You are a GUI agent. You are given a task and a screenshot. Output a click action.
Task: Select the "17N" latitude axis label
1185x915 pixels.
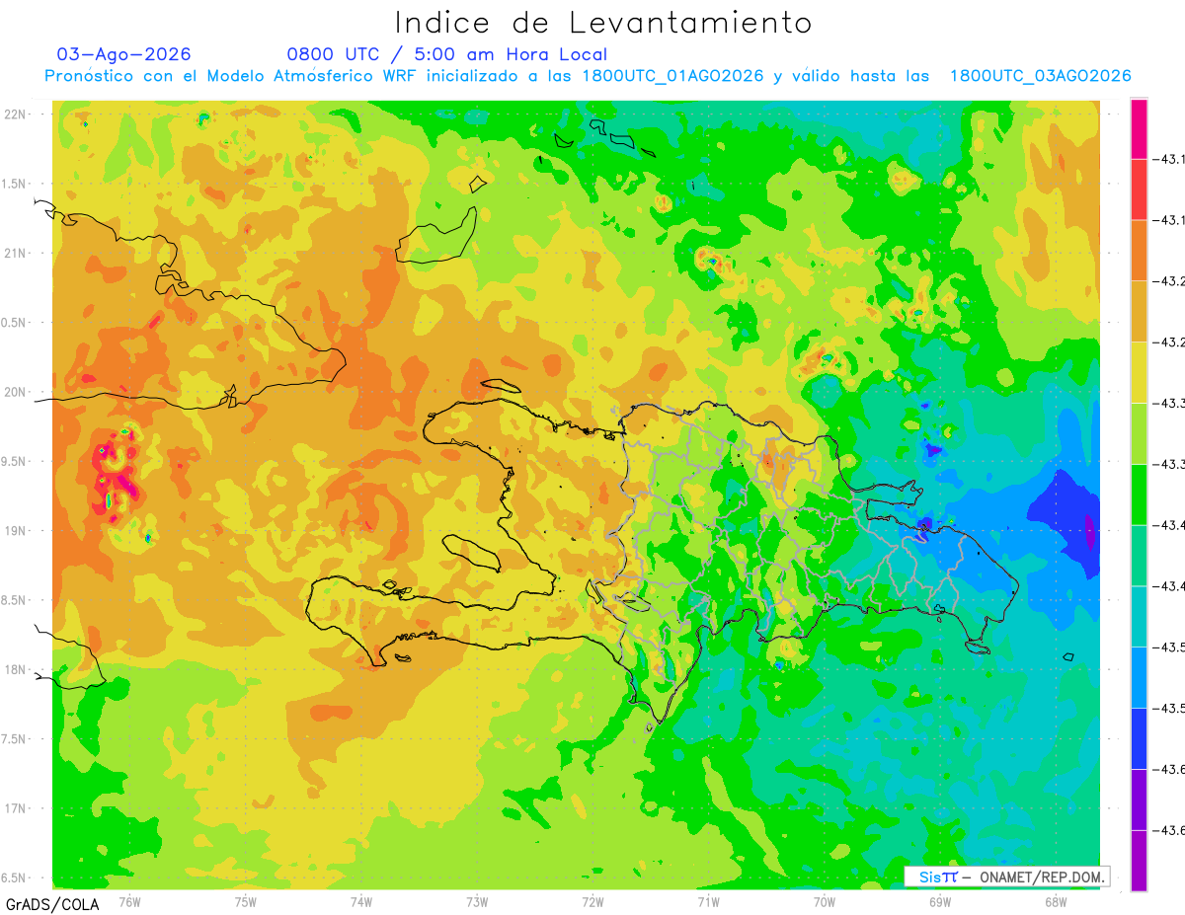click(x=15, y=808)
